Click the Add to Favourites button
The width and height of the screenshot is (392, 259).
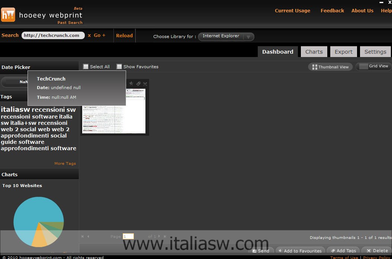[300, 250]
